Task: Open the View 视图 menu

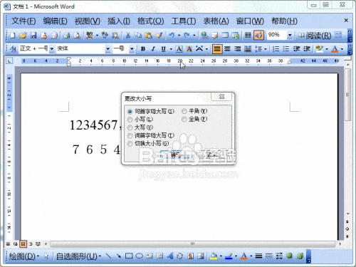Action: [88, 21]
